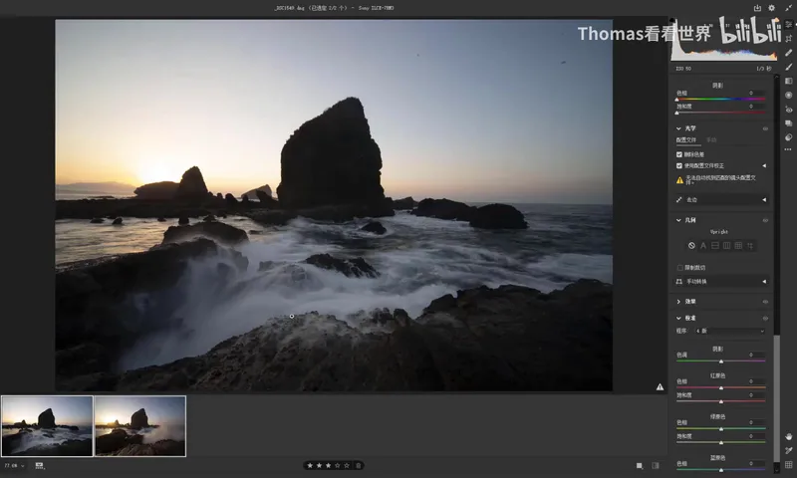Adjust the shadows hue rainbow slider
The image size is (797, 478).
tap(720, 99)
